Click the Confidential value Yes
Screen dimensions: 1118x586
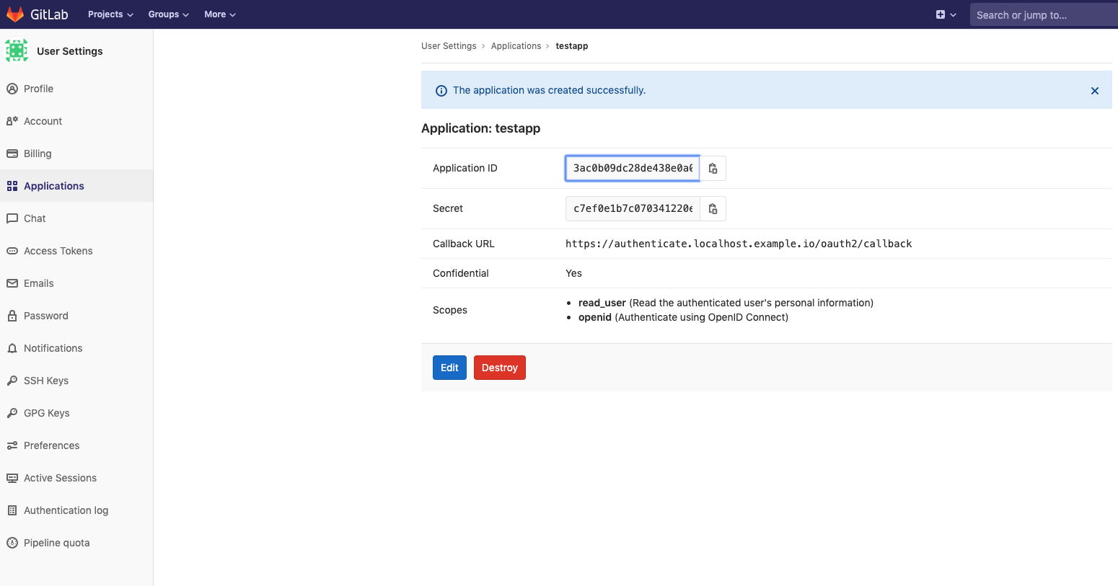click(573, 273)
